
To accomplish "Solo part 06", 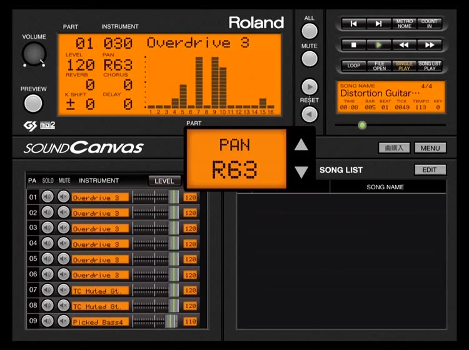I will (x=48, y=274).
